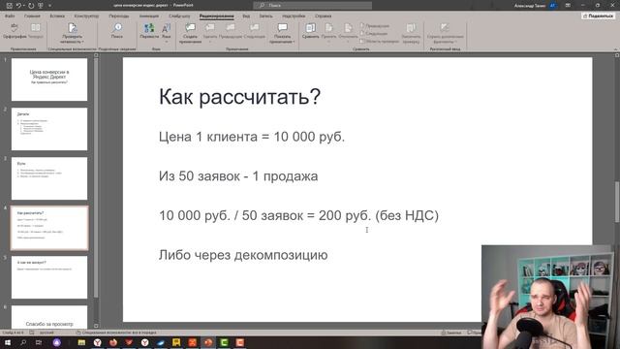Open Ribbon Display Options icon
The width and height of the screenshot is (620, 349).
[568, 6]
